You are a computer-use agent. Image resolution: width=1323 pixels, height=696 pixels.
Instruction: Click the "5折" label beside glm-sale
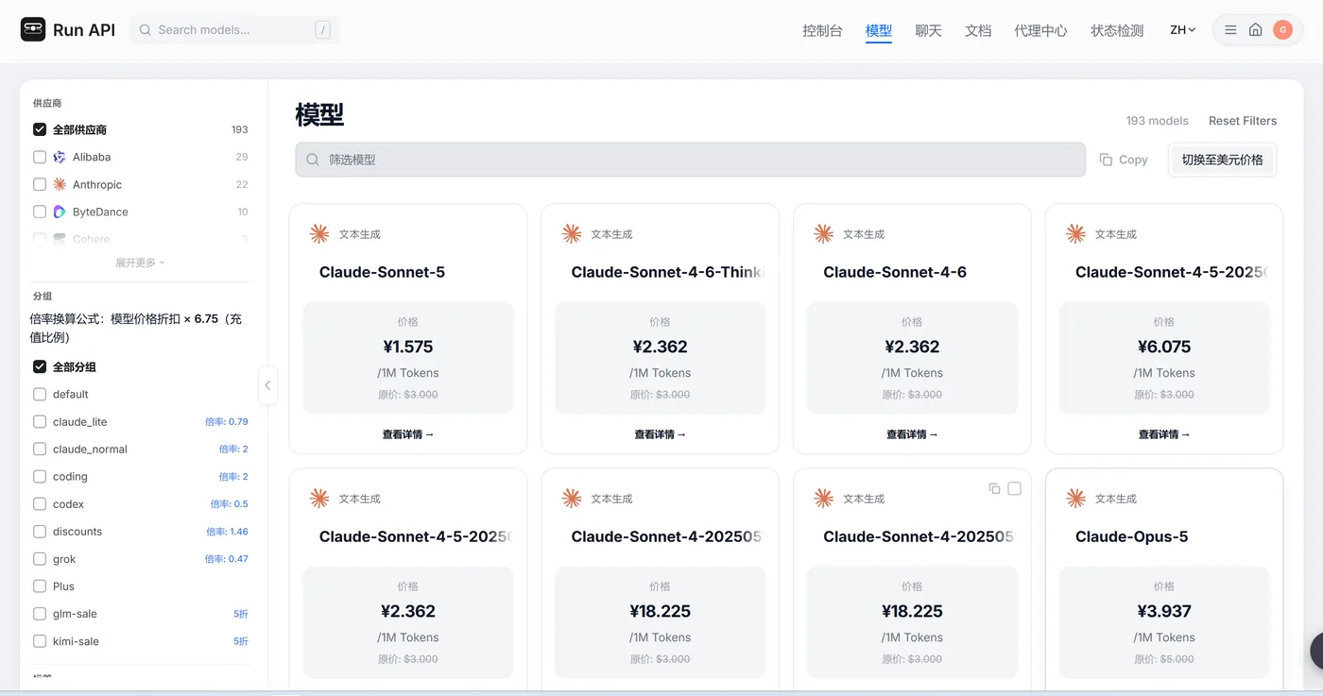pos(241,614)
